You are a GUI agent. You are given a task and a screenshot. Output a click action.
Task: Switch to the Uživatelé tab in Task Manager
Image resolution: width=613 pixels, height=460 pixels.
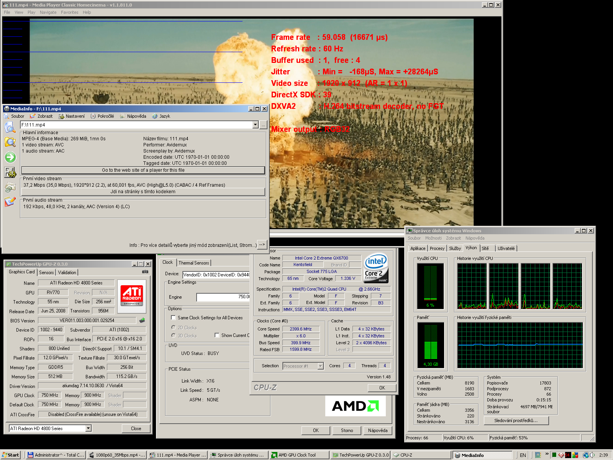pyautogui.click(x=506, y=248)
